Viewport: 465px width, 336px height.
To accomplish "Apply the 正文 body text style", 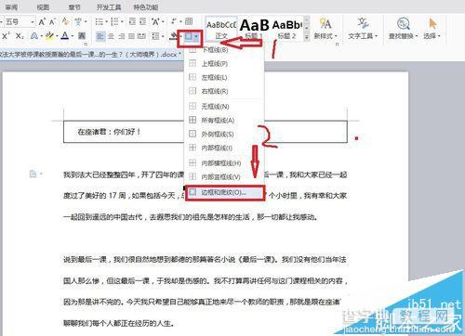I will (x=221, y=29).
